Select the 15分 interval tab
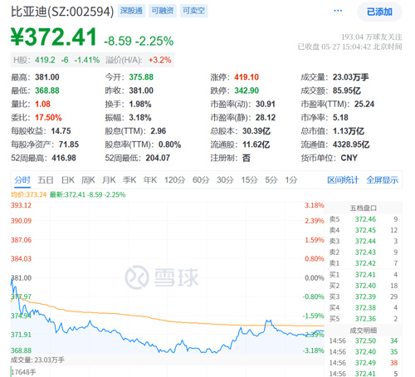The height and width of the screenshot is (377, 415). pos(249,180)
